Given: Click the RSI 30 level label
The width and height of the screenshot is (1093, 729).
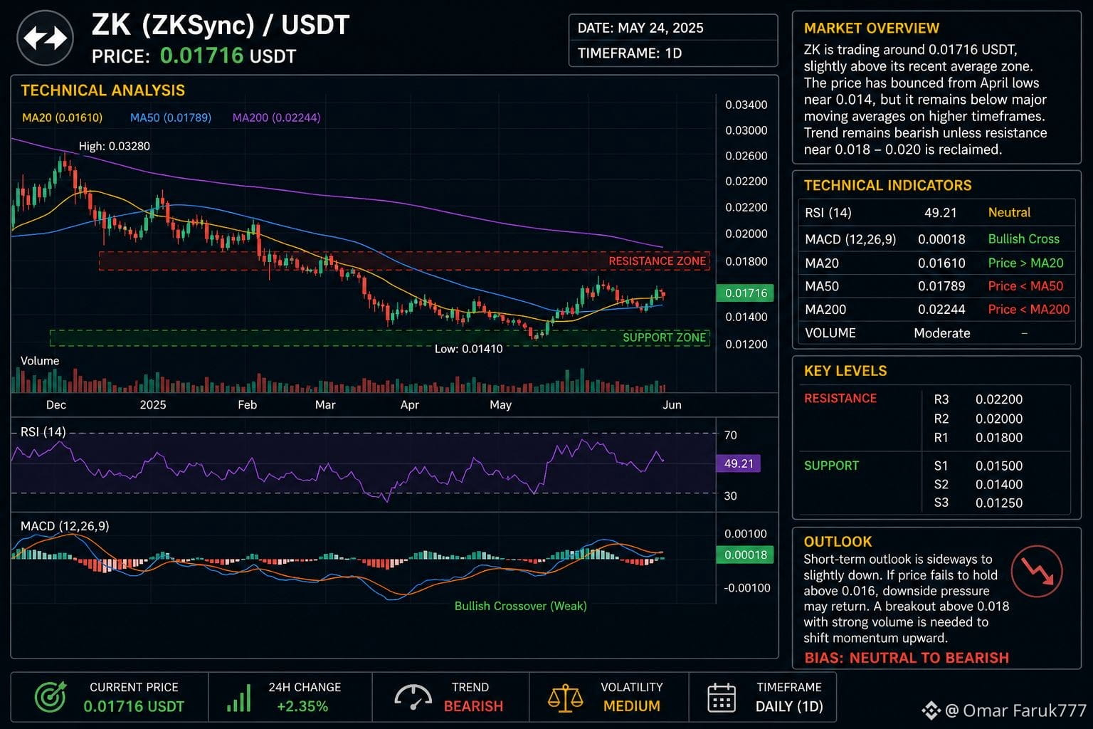Looking at the screenshot, I should click(x=731, y=495).
